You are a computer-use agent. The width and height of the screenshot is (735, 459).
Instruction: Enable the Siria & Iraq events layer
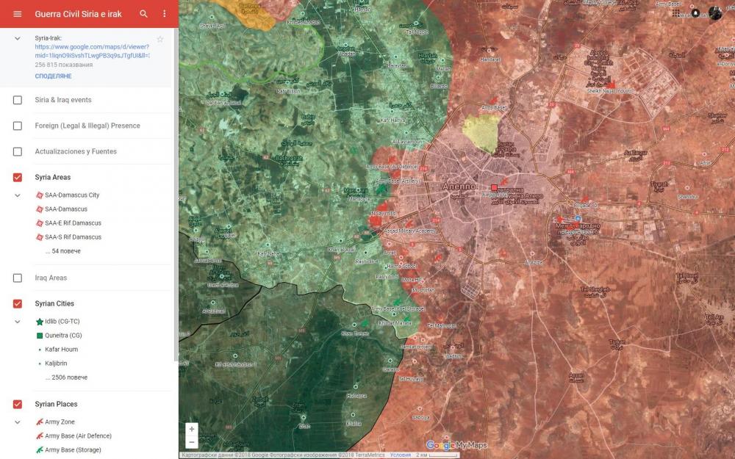(18, 100)
